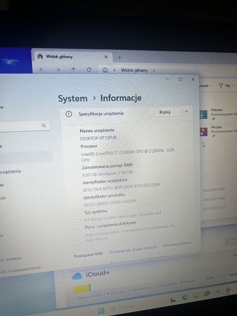
Task: Open File Explorer from the taskbar
Action: pyautogui.click(x=196, y=295)
